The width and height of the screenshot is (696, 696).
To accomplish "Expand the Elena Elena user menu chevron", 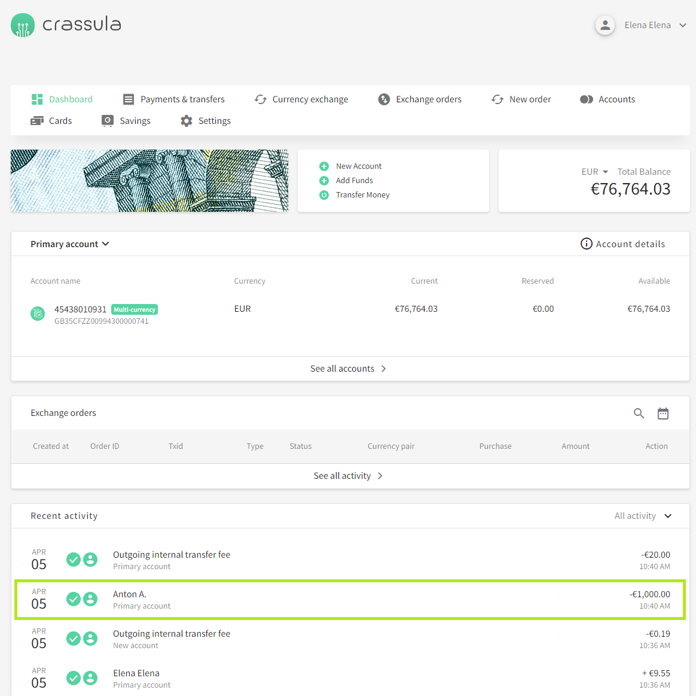I will click(x=683, y=25).
